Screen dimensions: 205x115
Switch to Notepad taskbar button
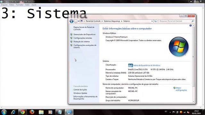pos(60,112)
